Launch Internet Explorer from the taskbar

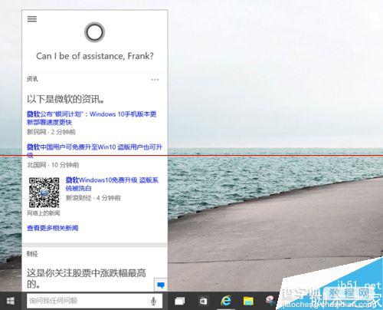pyautogui.click(x=226, y=301)
